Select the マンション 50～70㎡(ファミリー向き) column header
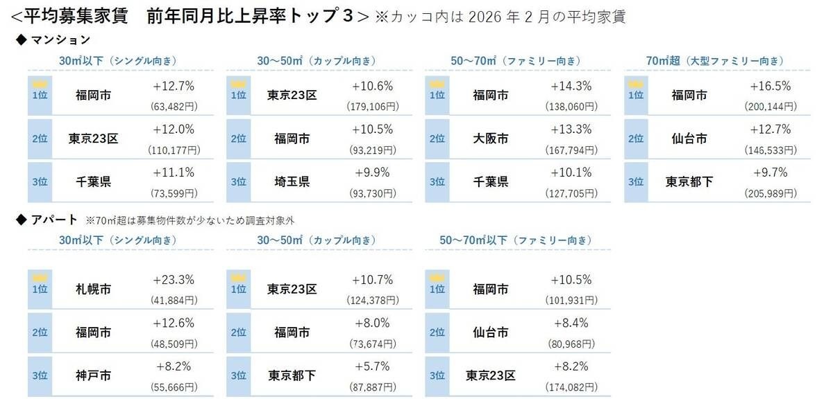 [516, 61]
